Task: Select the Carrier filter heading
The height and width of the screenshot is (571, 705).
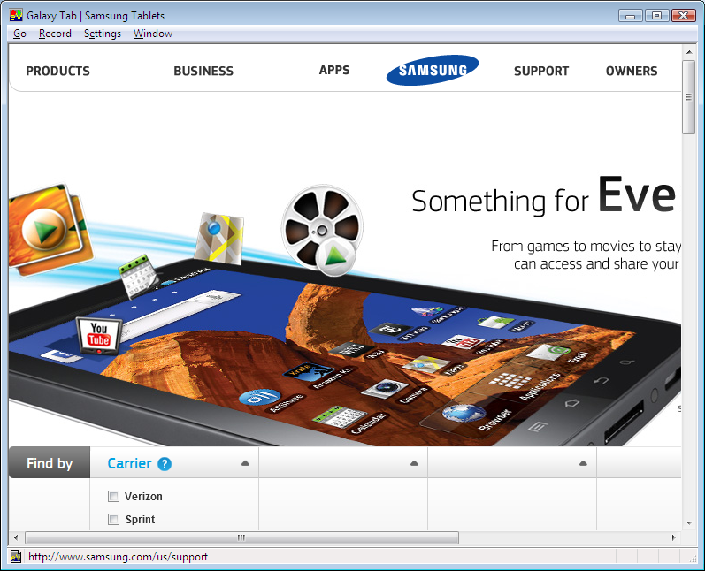Action: tap(129, 464)
